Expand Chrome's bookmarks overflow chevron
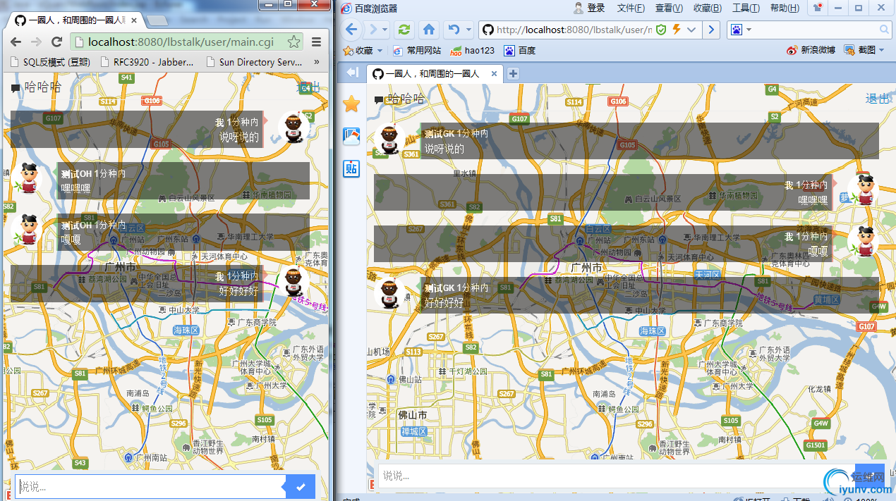The width and height of the screenshot is (896, 501). (317, 62)
